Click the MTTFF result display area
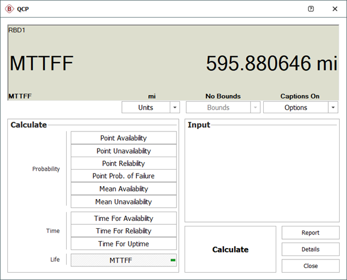Viewport: 347px width, 280px height. click(173, 63)
